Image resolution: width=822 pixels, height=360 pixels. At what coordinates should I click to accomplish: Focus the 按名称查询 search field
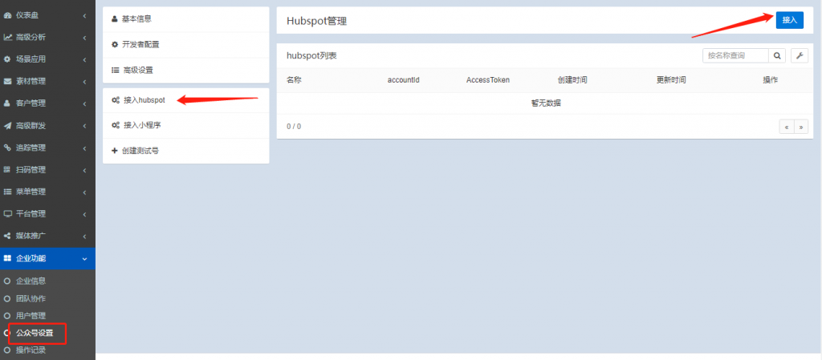[735, 55]
